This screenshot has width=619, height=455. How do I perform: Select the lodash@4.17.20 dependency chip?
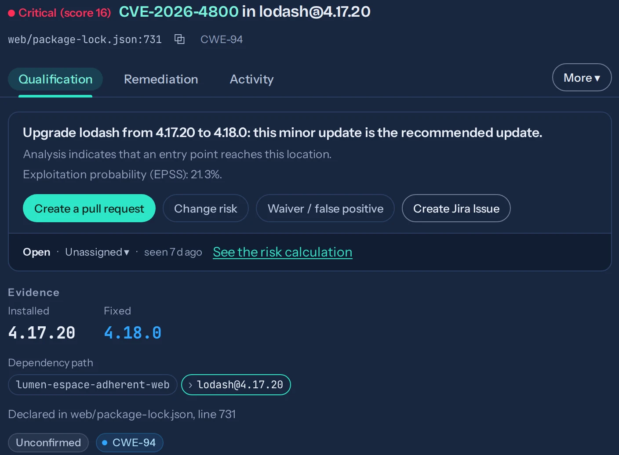[x=236, y=385]
